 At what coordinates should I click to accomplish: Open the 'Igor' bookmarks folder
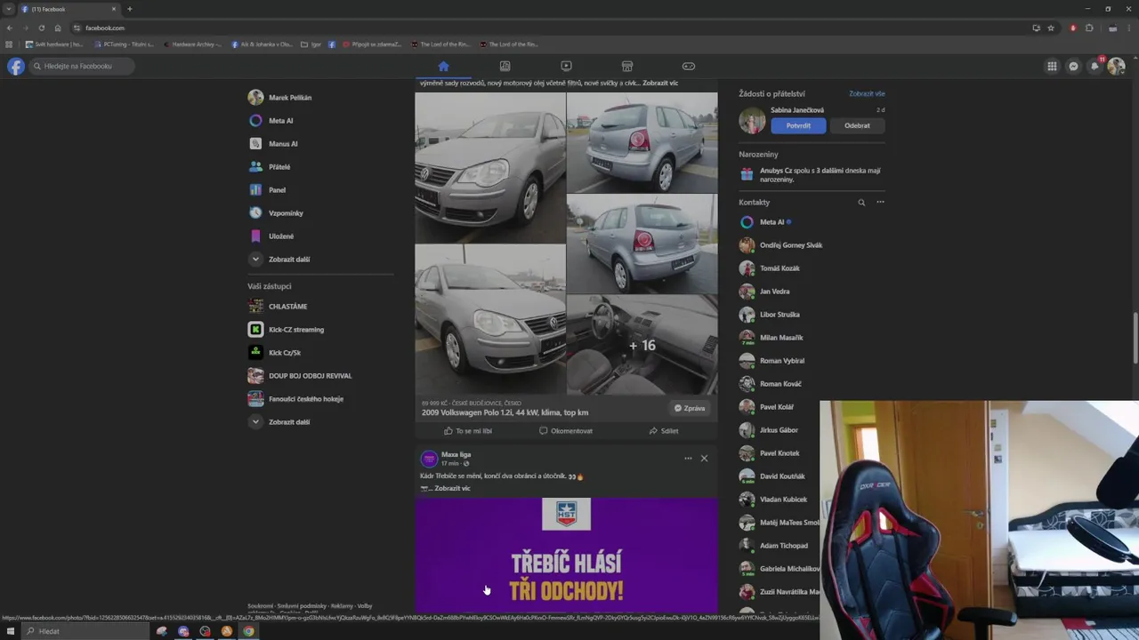pyautogui.click(x=311, y=44)
